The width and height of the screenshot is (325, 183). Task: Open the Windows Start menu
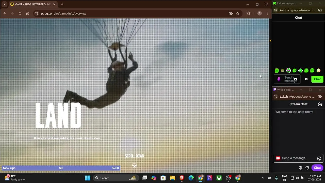pos(88,178)
